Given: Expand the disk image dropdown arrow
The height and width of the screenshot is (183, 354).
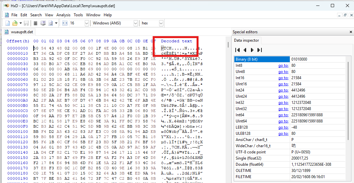Looking at the screenshot, I should point(56,23).
